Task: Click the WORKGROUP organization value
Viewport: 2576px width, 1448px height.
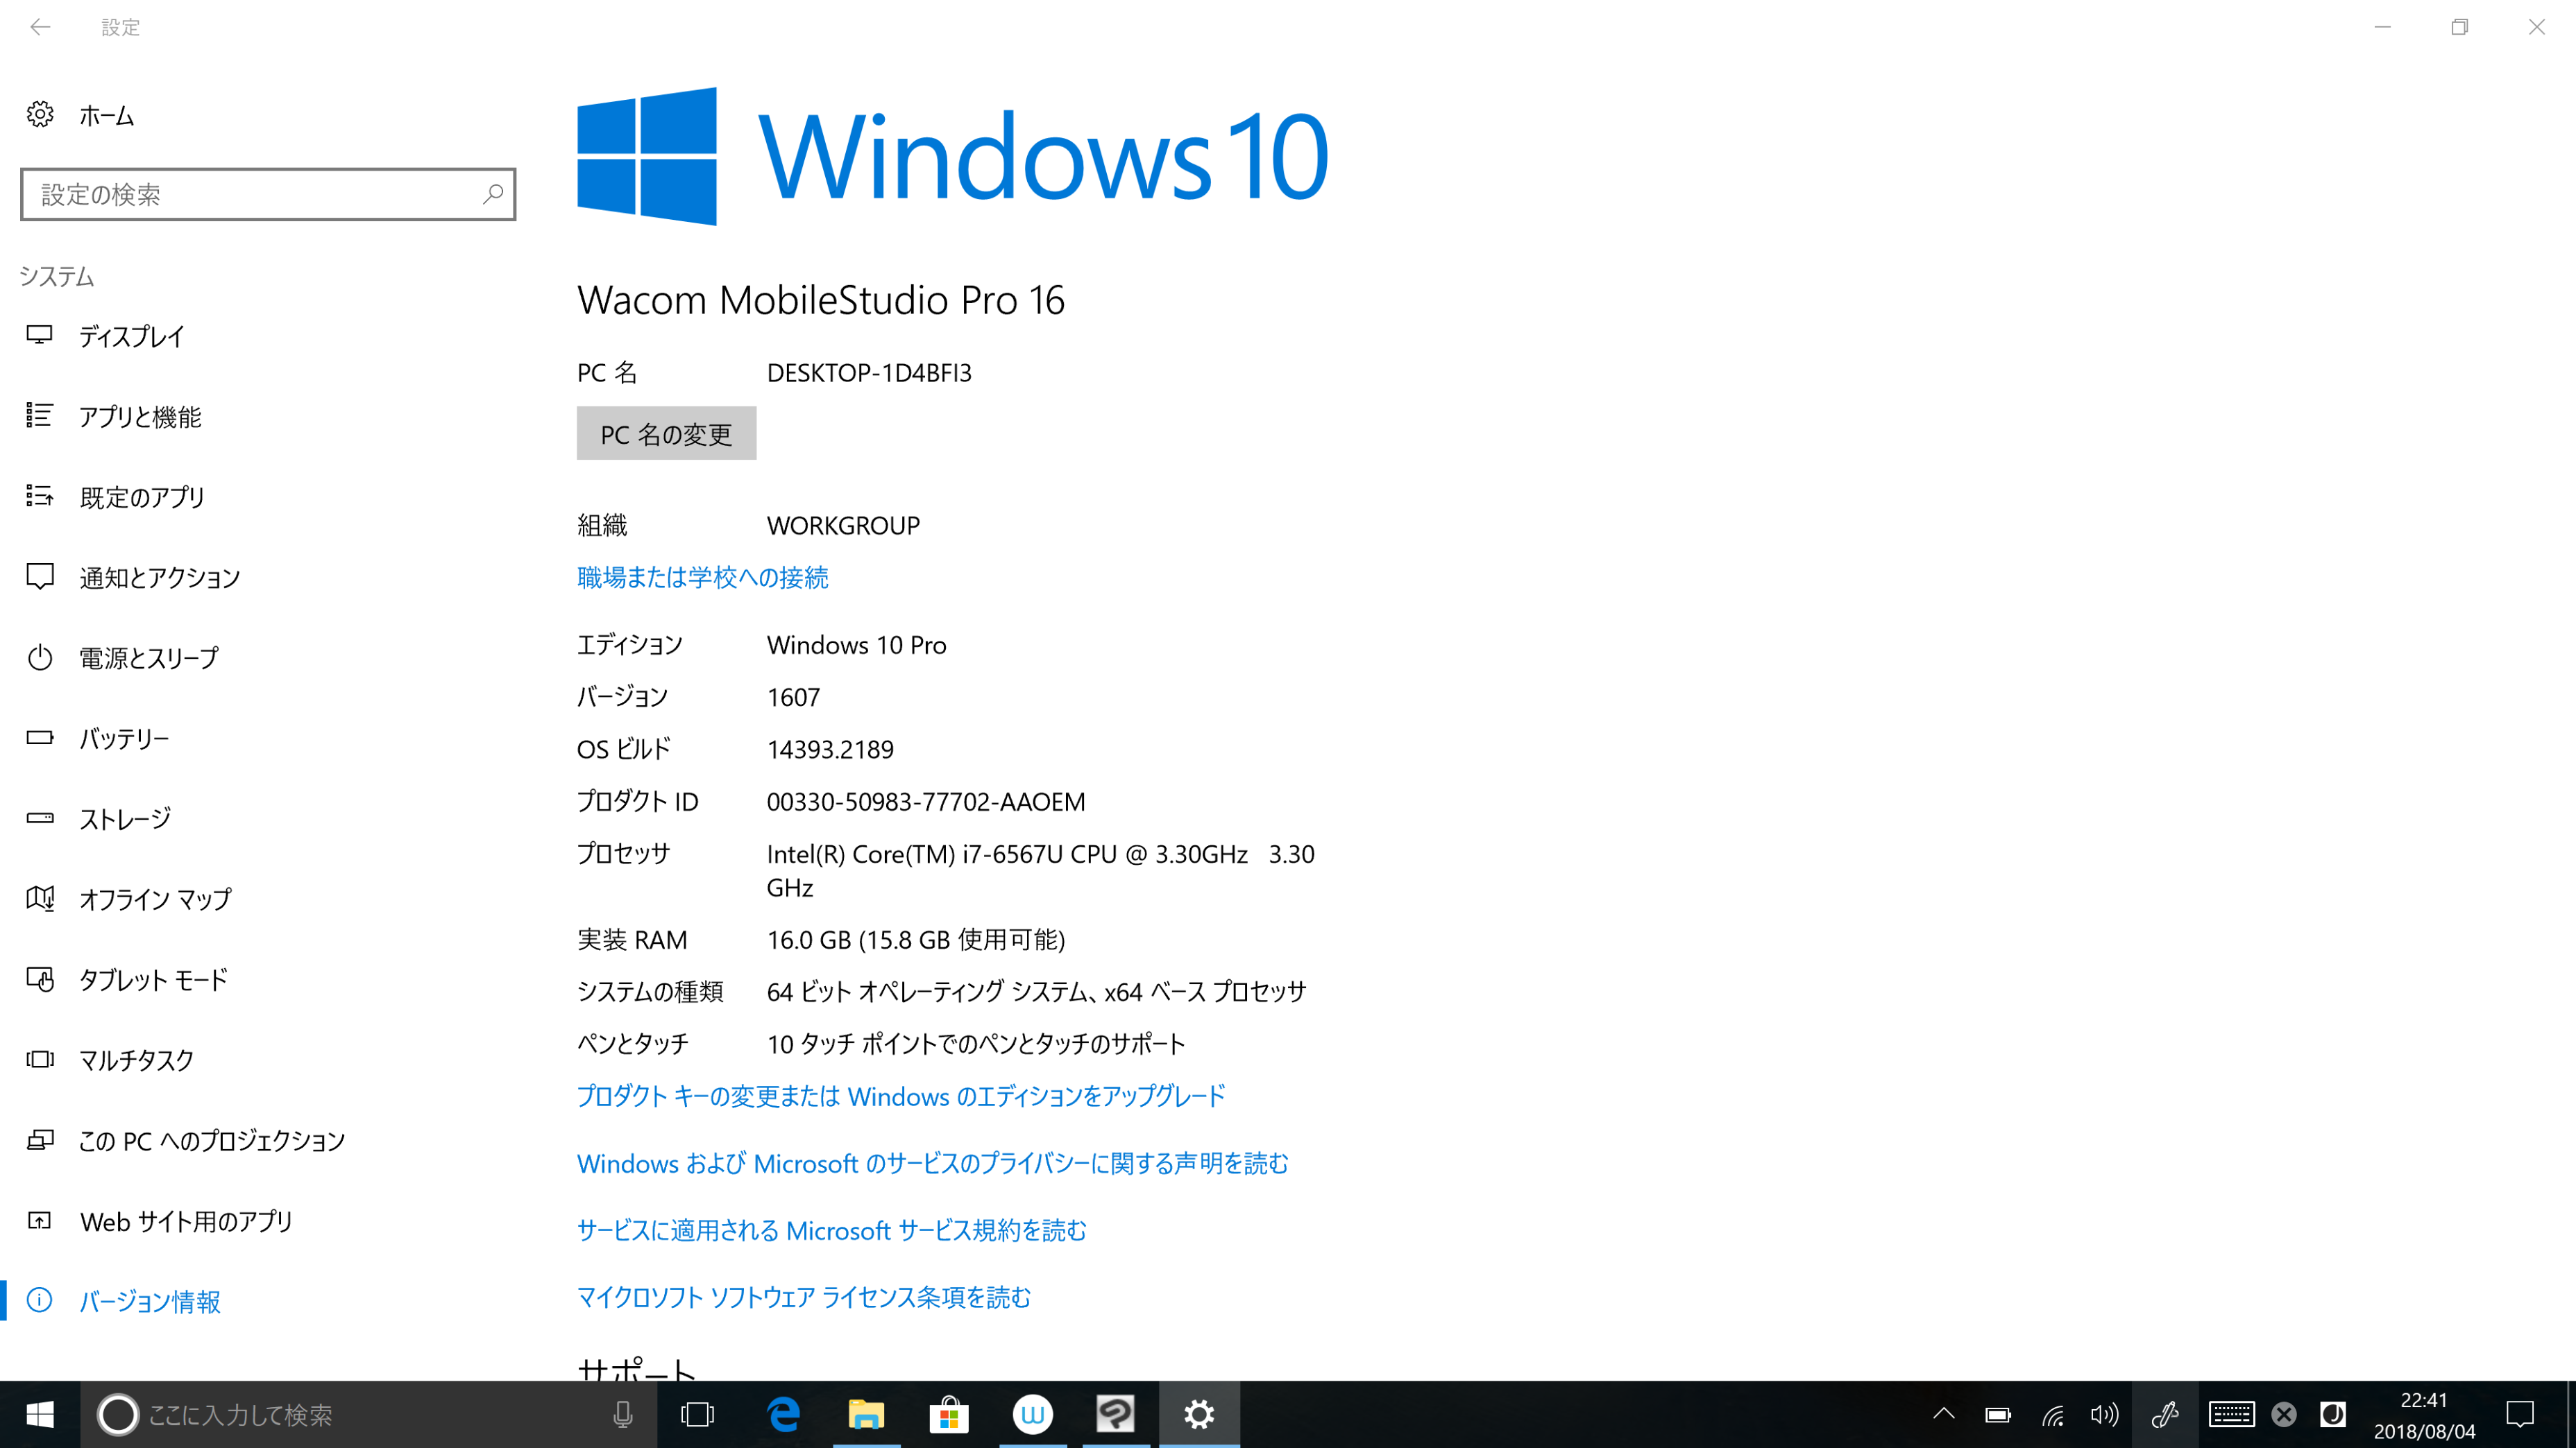Action: pyautogui.click(x=843, y=526)
